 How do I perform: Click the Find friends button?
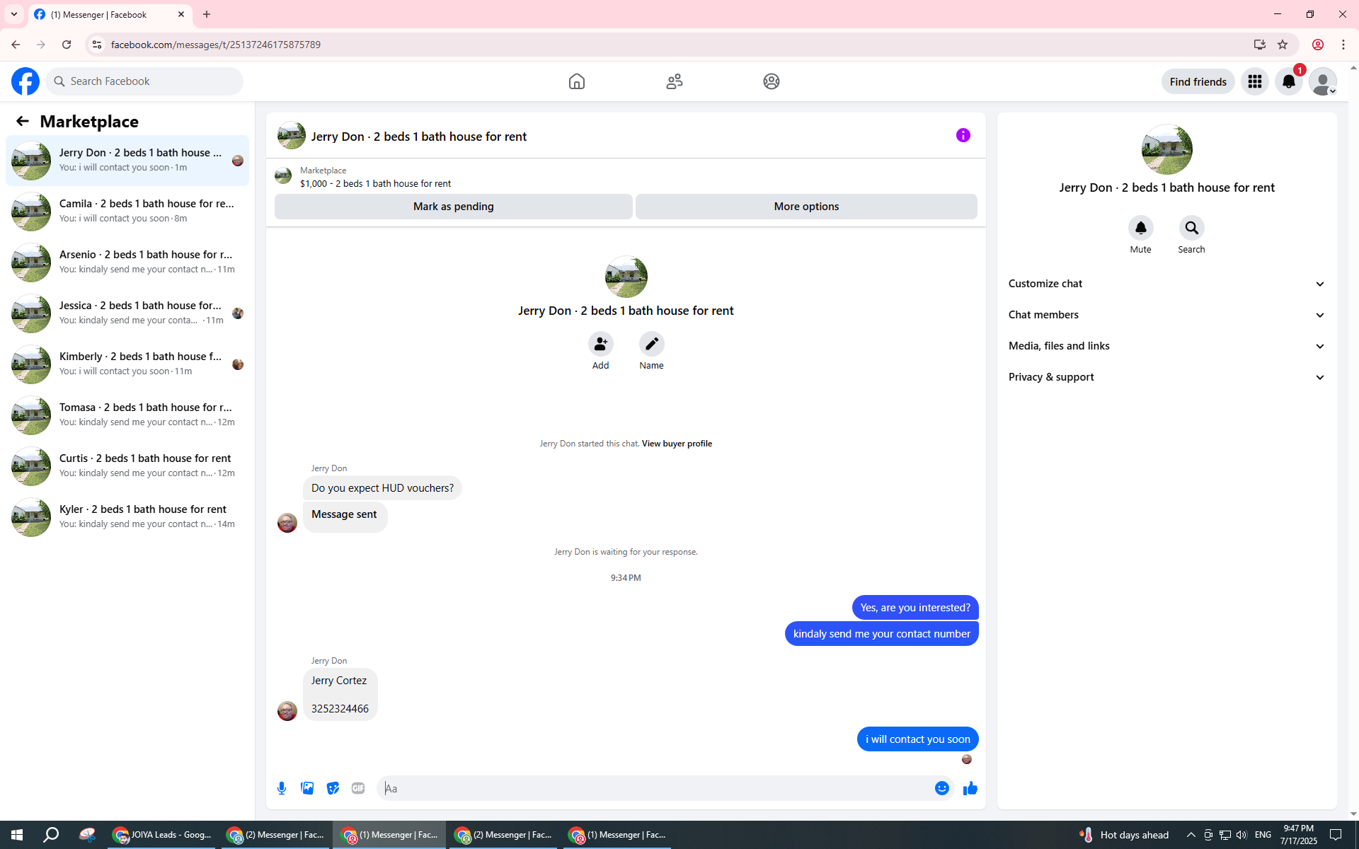point(1198,81)
